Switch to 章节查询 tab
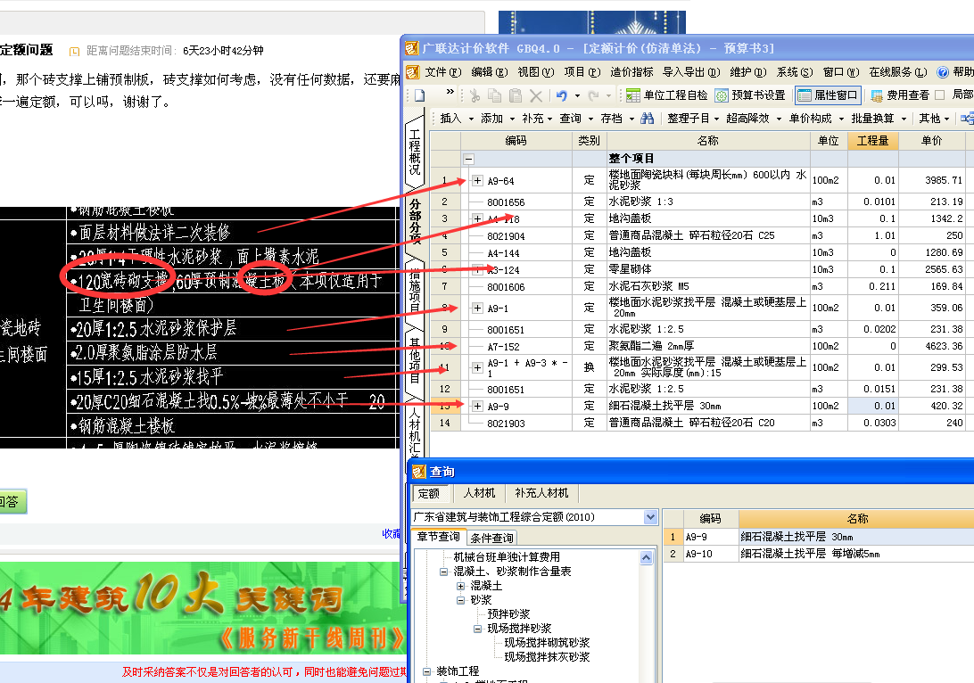The width and height of the screenshot is (974, 683). [439, 537]
